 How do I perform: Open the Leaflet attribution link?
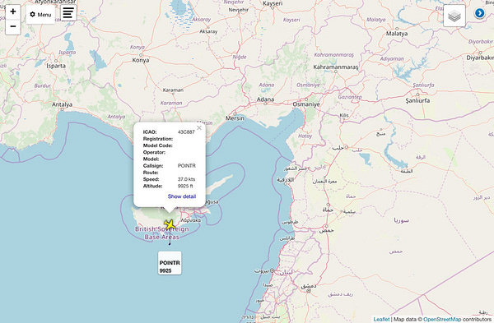[x=381, y=319]
